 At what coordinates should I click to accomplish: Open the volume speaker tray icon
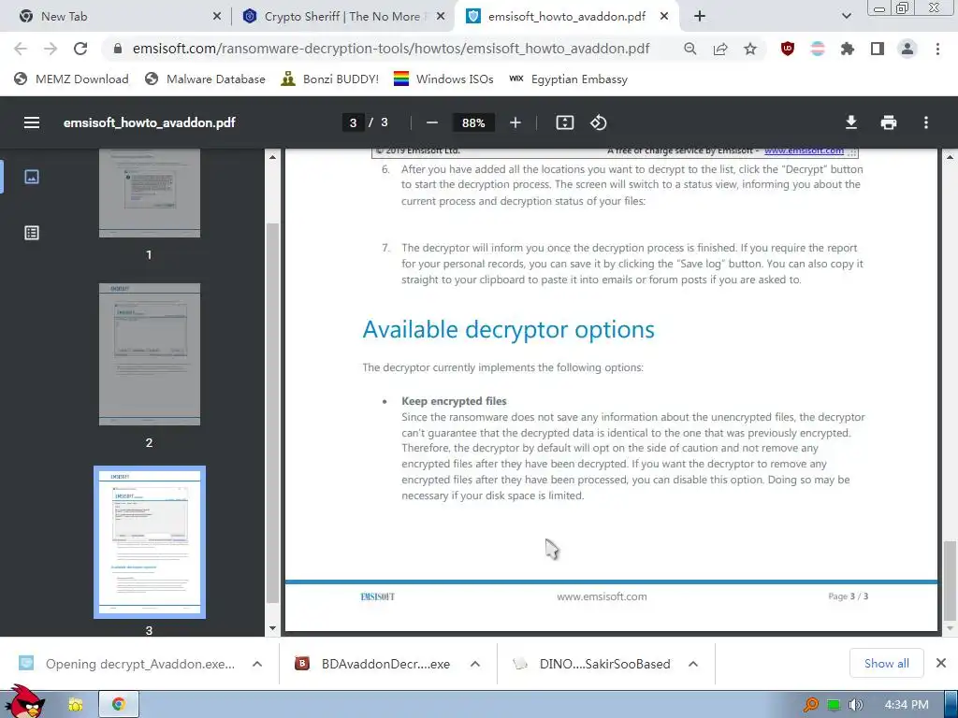[855, 705]
